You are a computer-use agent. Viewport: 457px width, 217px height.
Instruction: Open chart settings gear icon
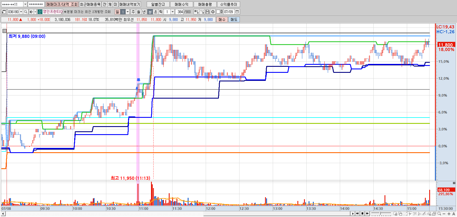click(x=213, y=12)
